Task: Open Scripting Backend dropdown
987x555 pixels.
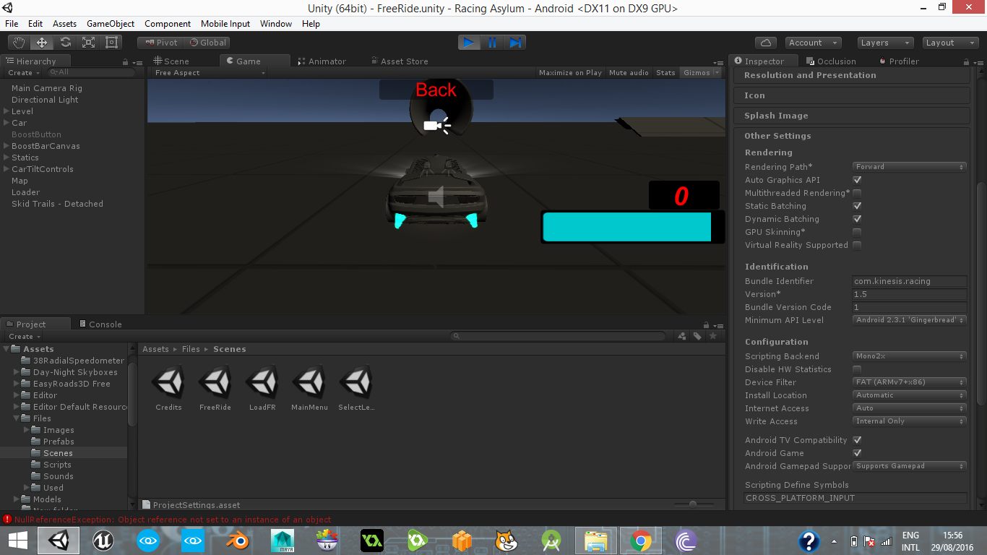Action: click(x=910, y=356)
